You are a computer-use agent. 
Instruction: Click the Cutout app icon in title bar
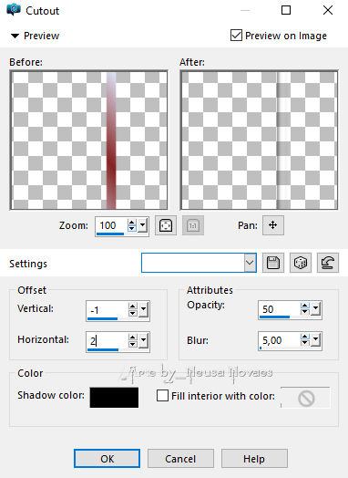(14, 10)
